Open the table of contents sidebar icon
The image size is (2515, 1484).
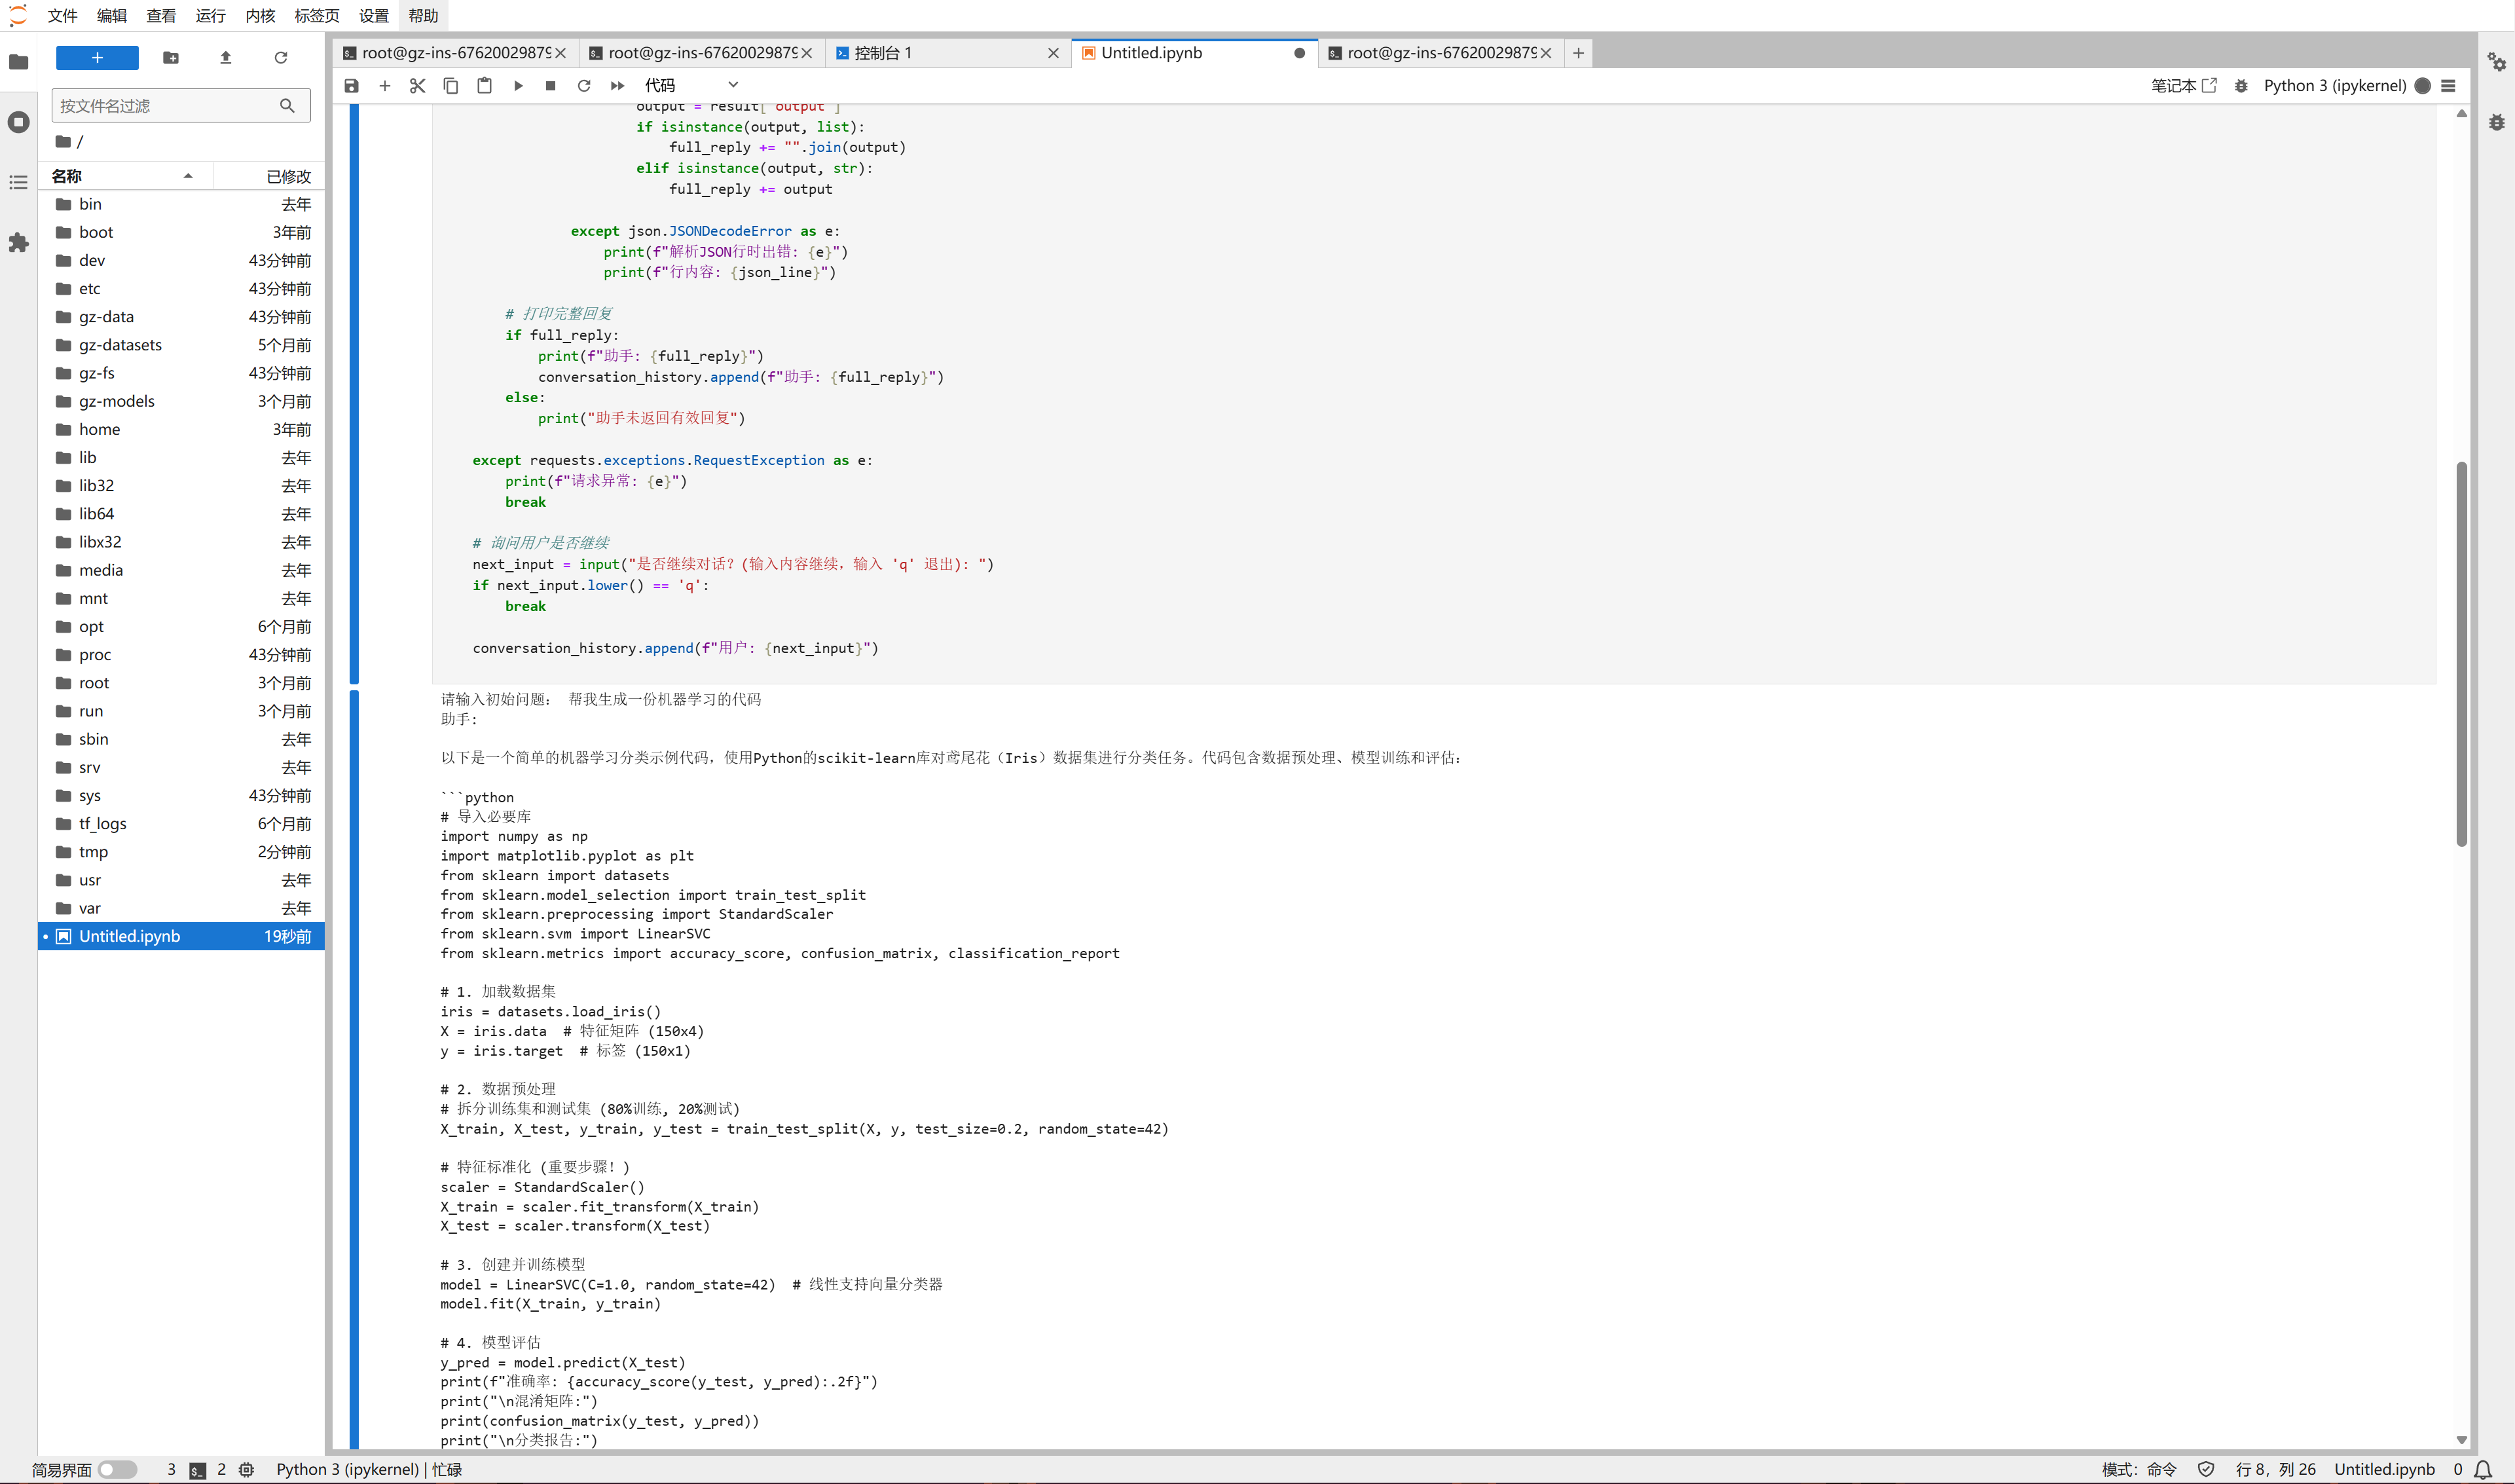pos(18,182)
